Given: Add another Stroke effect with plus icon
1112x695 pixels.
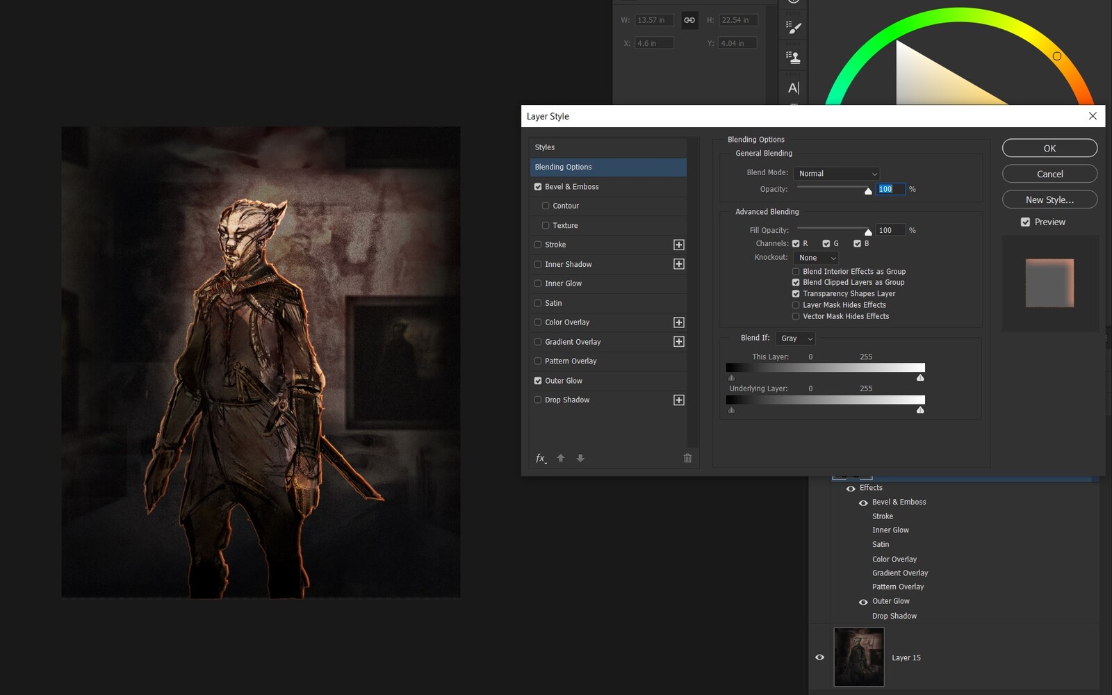Looking at the screenshot, I should click(679, 245).
